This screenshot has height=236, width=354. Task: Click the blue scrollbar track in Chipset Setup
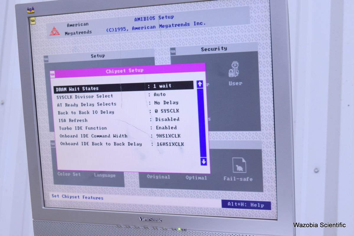[x=202, y=124]
